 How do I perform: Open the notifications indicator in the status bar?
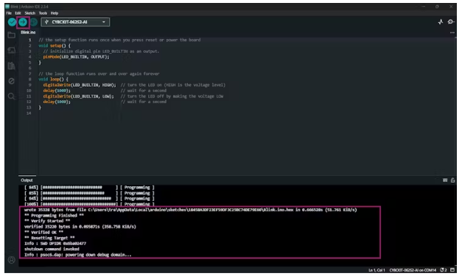tap(444, 270)
